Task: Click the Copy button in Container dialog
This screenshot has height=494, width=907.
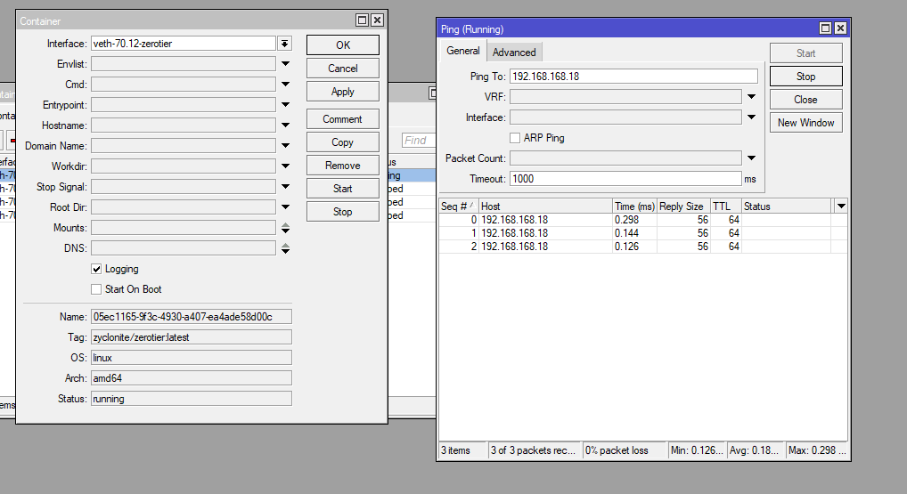Action: point(342,142)
